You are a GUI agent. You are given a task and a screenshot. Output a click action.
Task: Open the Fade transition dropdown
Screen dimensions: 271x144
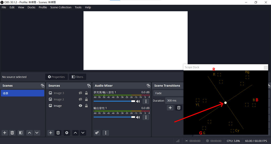point(168,93)
